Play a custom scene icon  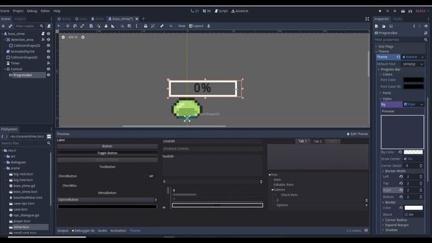tap(410, 11)
